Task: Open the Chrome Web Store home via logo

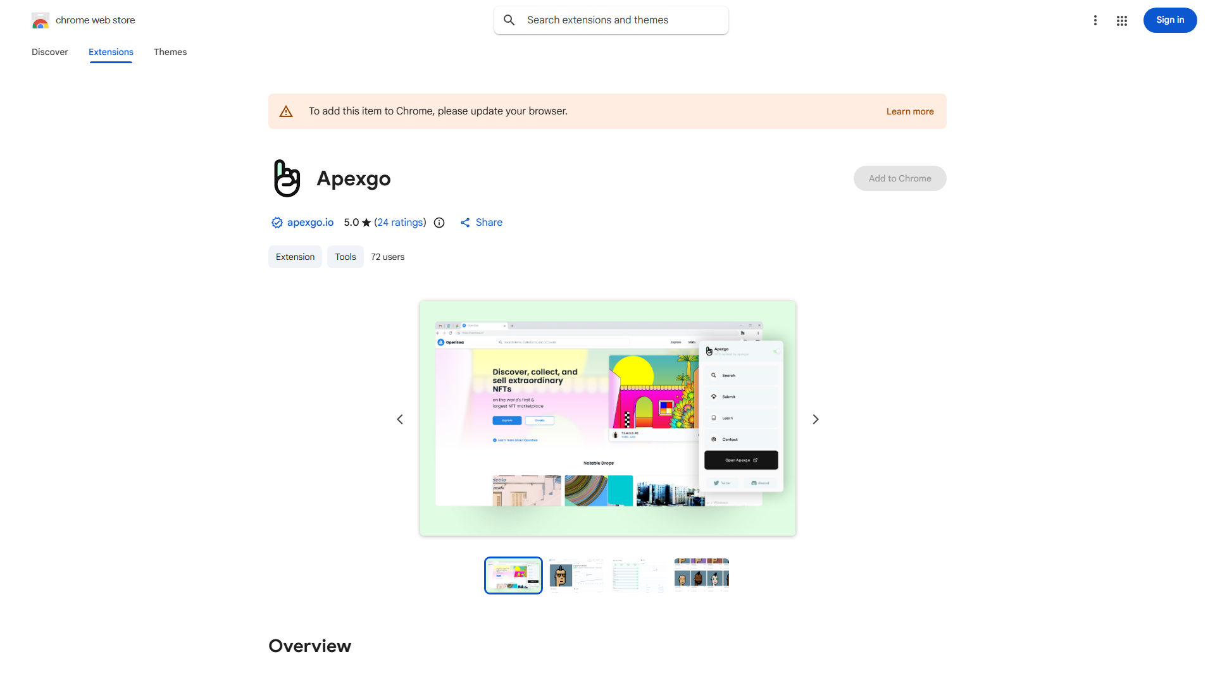Action: pos(40,20)
